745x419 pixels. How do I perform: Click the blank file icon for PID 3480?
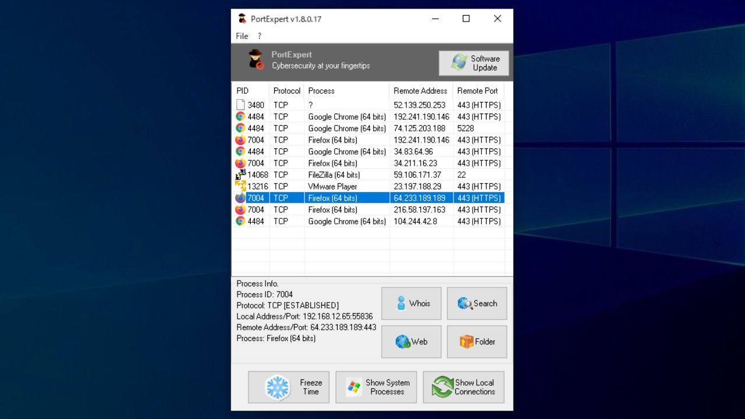(240, 105)
